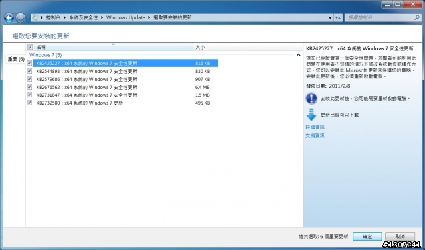Image resolution: width=425 pixels, height=250 pixels.
Task: Click the blue download arrow icon
Action: tap(311, 115)
